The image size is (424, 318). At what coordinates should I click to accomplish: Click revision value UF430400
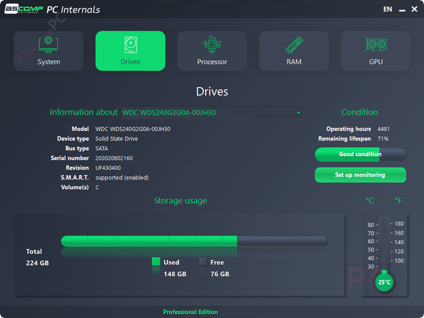108,168
